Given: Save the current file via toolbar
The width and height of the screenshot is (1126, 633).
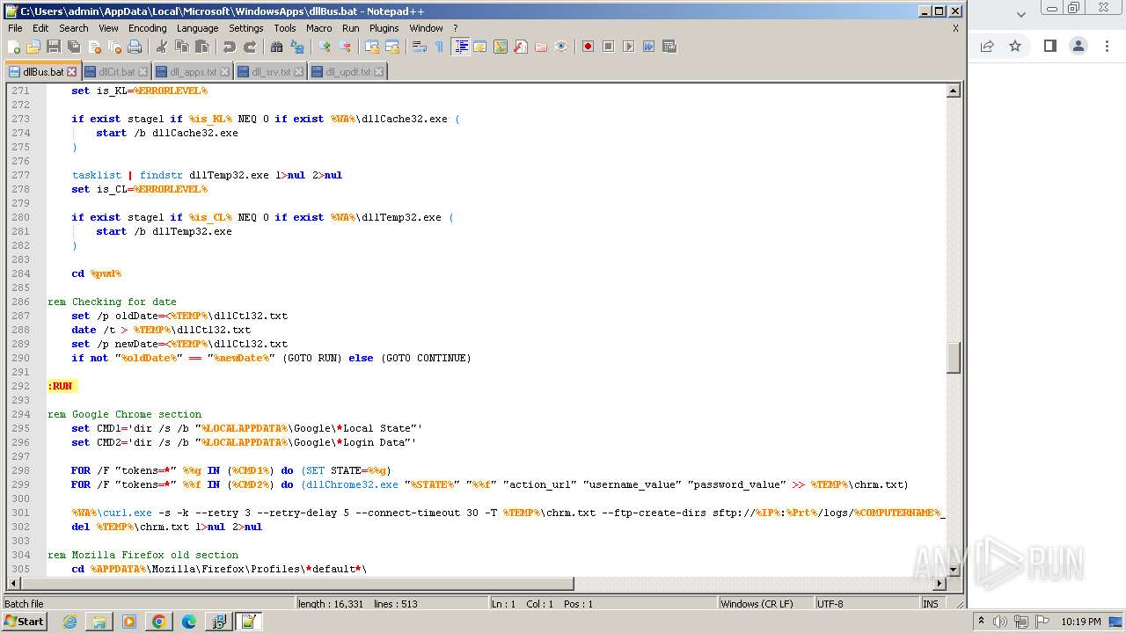Looking at the screenshot, I should pos(54,47).
